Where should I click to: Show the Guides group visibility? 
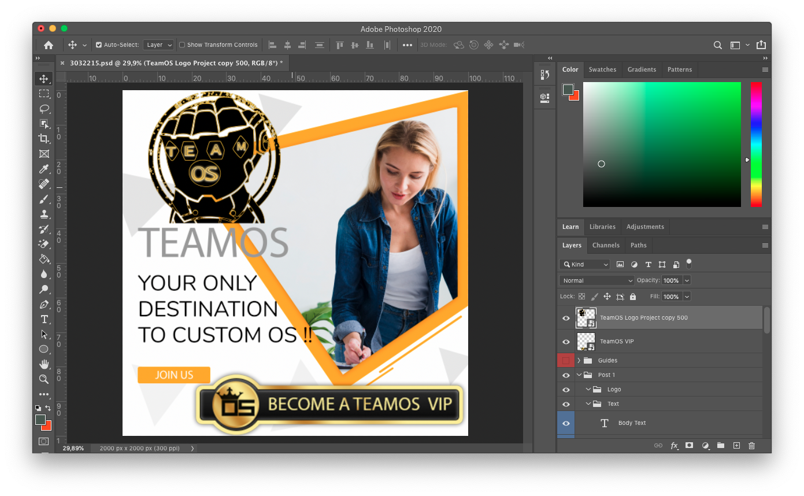[566, 360]
